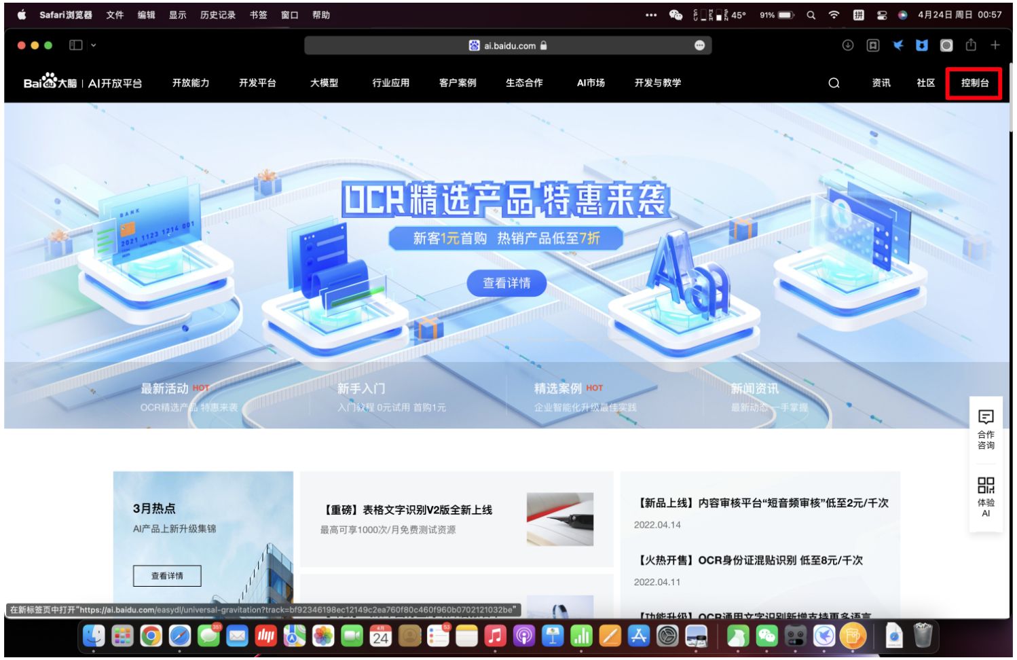Open the 书签 menu in menu bar
Screen dimensions: 1017x660
pos(258,14)
